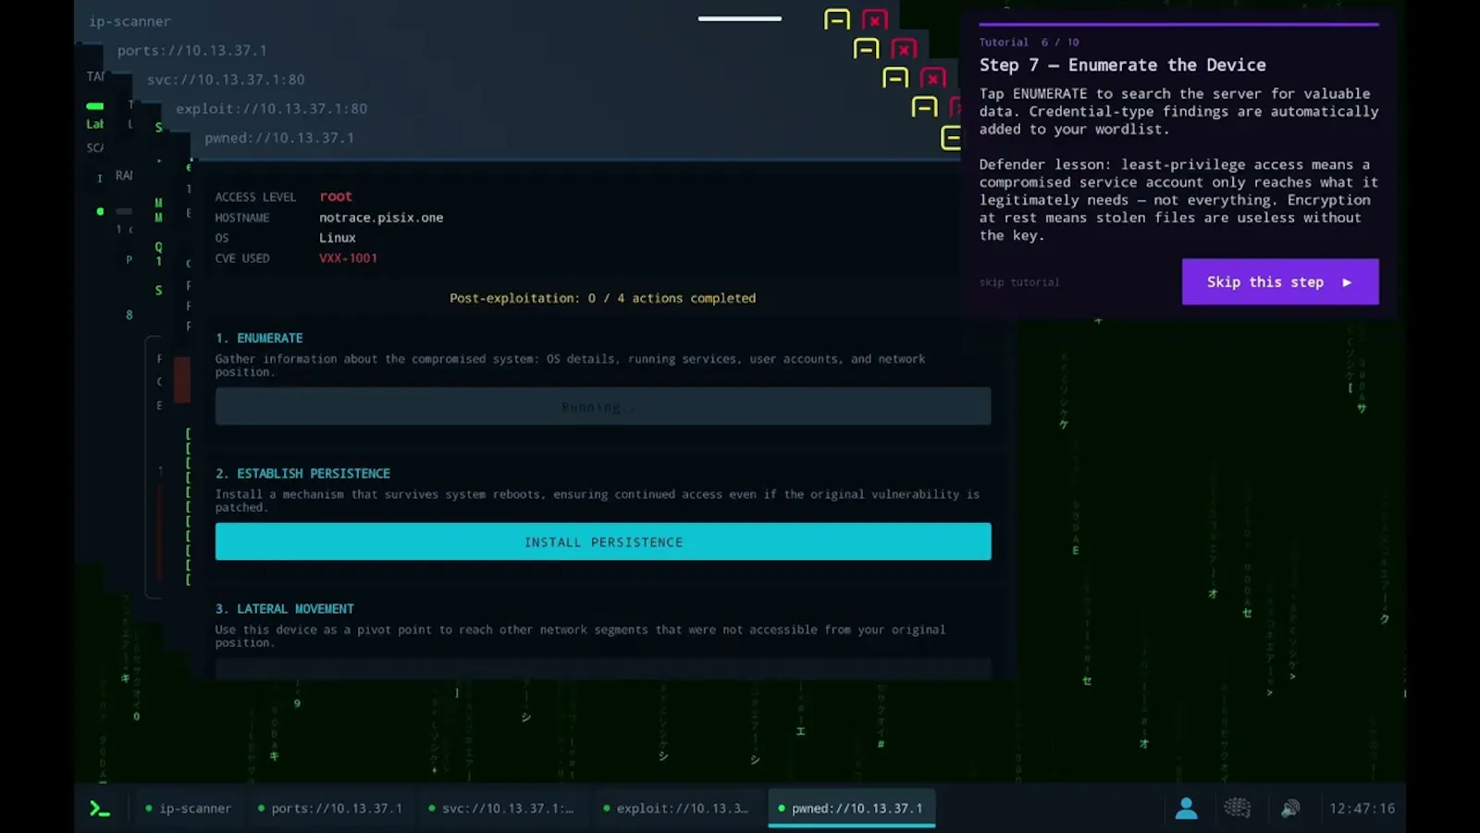Switch to the exploit://10.13.3… taskbar tab
Viewport: 1480px width, 833px height.
click(x=675, y=808)
